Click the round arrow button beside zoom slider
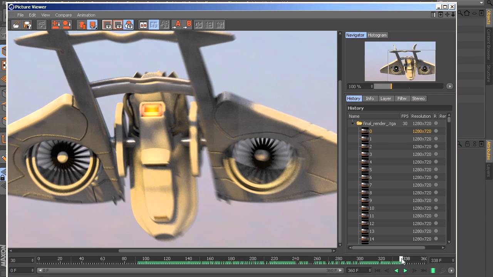493x277 pixels. pyautogui.click(x=449, y=87)
